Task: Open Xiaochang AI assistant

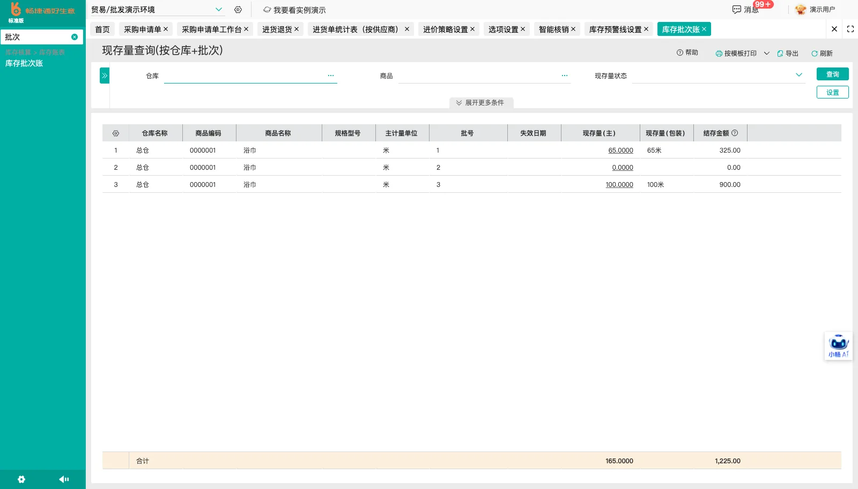Action: (x=838, y=346)
